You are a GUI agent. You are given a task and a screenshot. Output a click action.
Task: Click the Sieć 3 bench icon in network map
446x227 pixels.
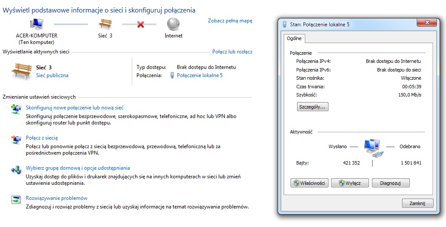coord(105,23)
